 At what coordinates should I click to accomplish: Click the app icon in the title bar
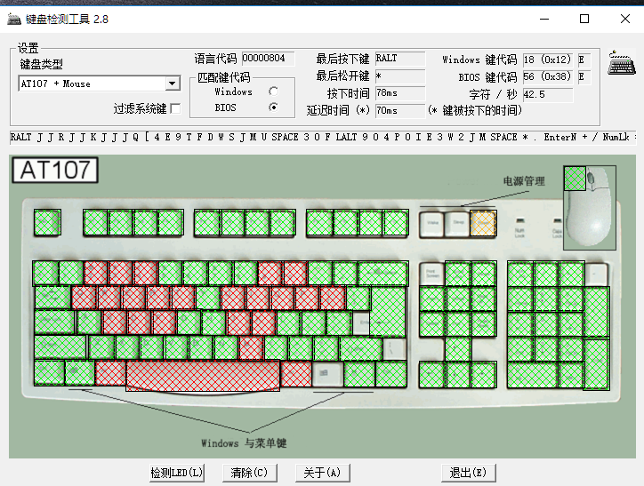pos(14,19)
